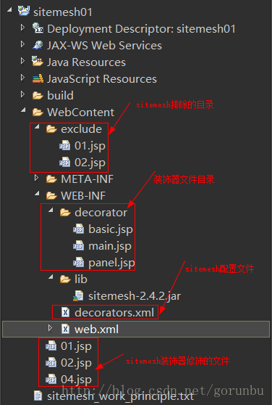The image size is (272, 405).
Task: Select the 'META-INF' folder label
Action: (88, 179)
